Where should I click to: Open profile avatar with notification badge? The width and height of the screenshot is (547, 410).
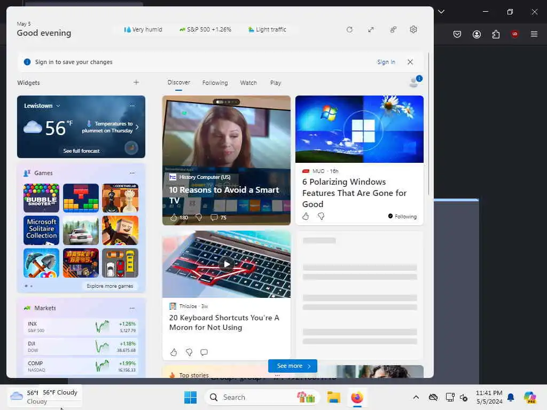coord(415,82)
